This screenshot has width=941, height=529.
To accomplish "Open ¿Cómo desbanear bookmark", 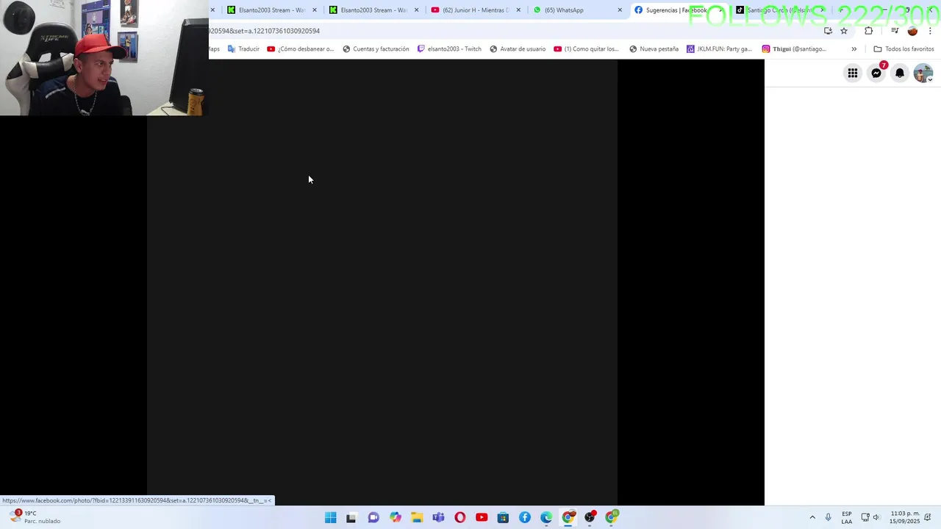I will (300, 49).
